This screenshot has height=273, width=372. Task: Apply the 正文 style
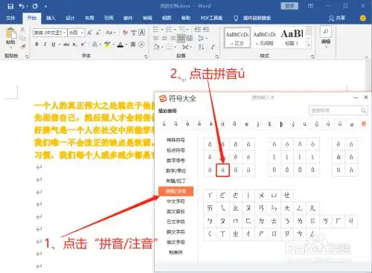[x=237, y=38]
